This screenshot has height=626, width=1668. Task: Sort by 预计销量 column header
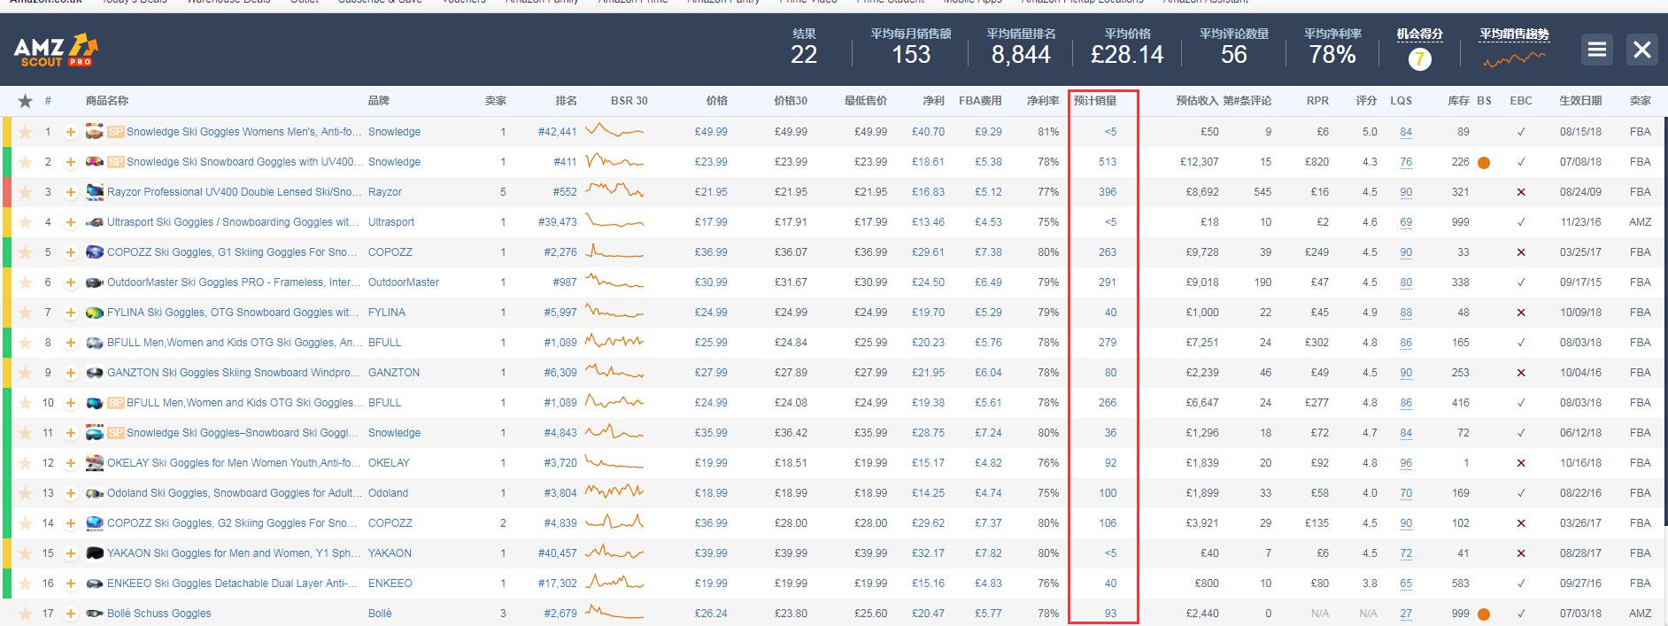coord(1095,101)
